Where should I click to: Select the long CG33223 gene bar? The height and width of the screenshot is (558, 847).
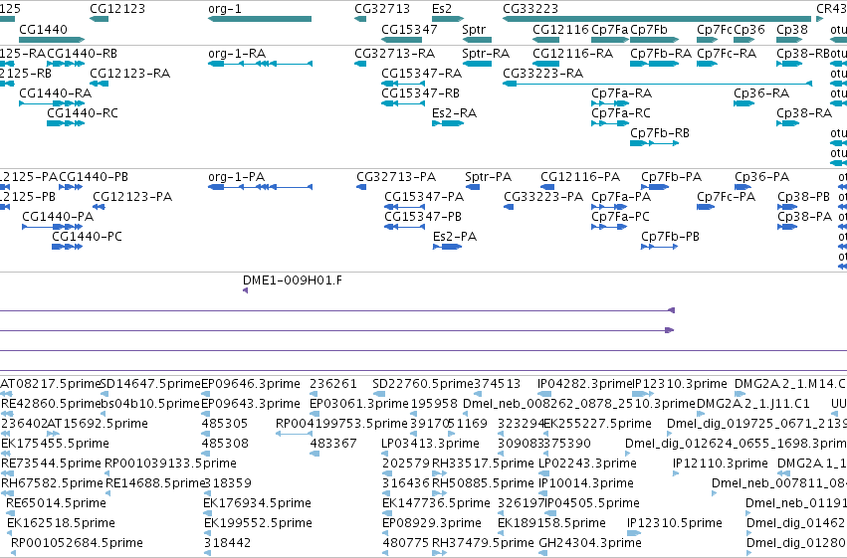click(657, 19)
